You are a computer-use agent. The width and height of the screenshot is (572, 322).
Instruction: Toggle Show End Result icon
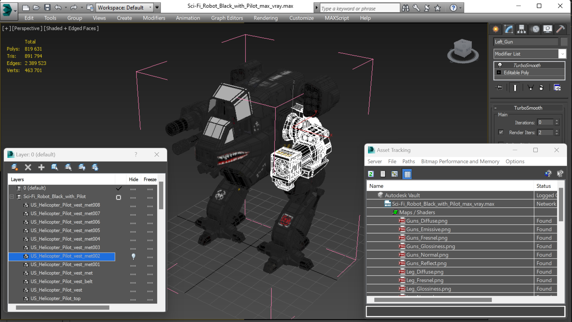515,88
